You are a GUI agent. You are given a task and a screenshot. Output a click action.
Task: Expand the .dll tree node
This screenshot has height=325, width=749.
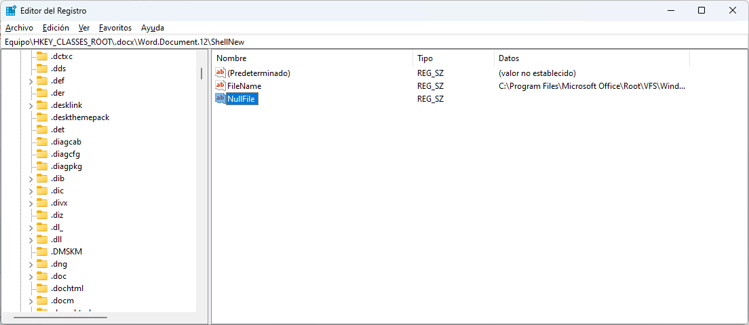click(31, 240)
